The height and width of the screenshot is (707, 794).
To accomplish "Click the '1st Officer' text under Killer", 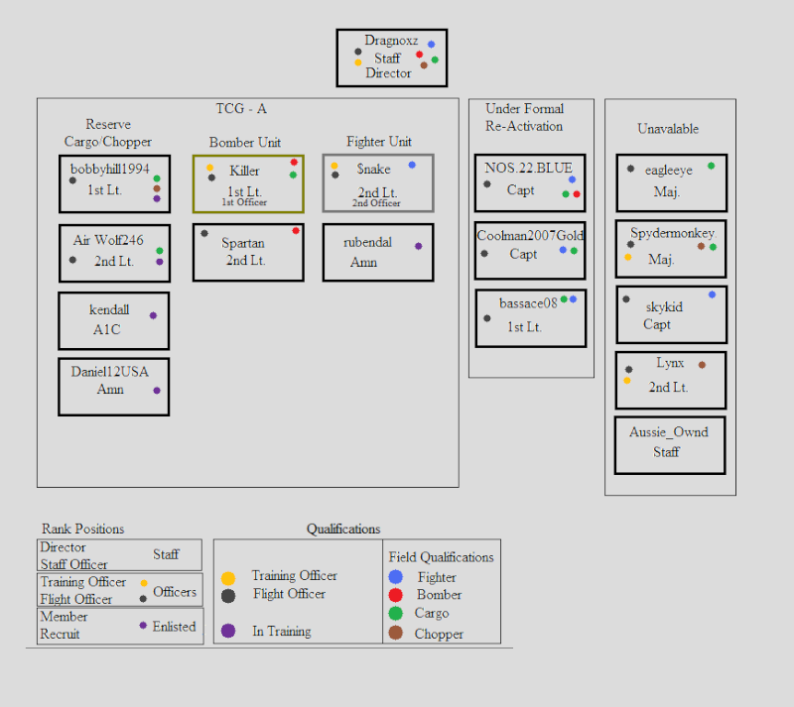I will tap(244, 202).
